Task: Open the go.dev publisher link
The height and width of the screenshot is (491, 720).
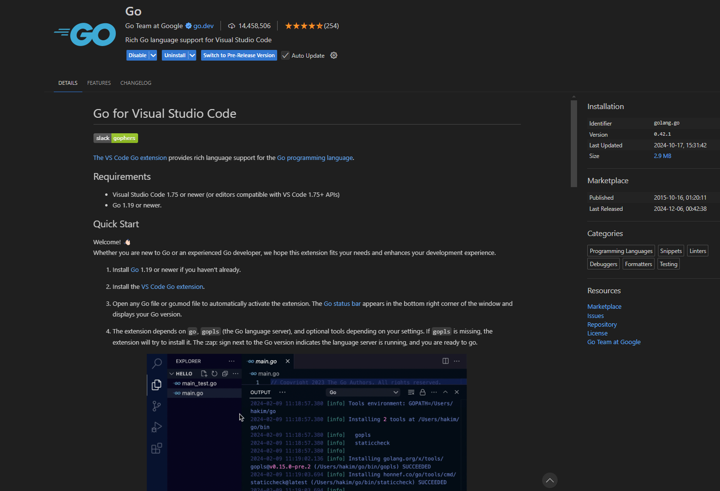Action: (203, 26)
